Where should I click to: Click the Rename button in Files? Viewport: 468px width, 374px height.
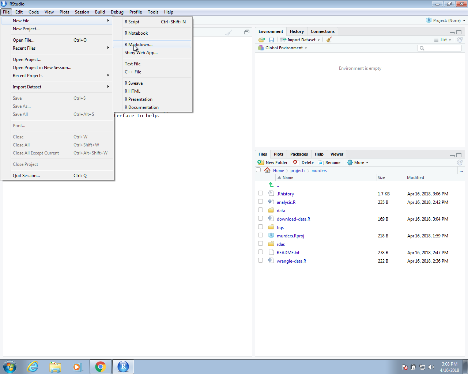coord(329,163)
